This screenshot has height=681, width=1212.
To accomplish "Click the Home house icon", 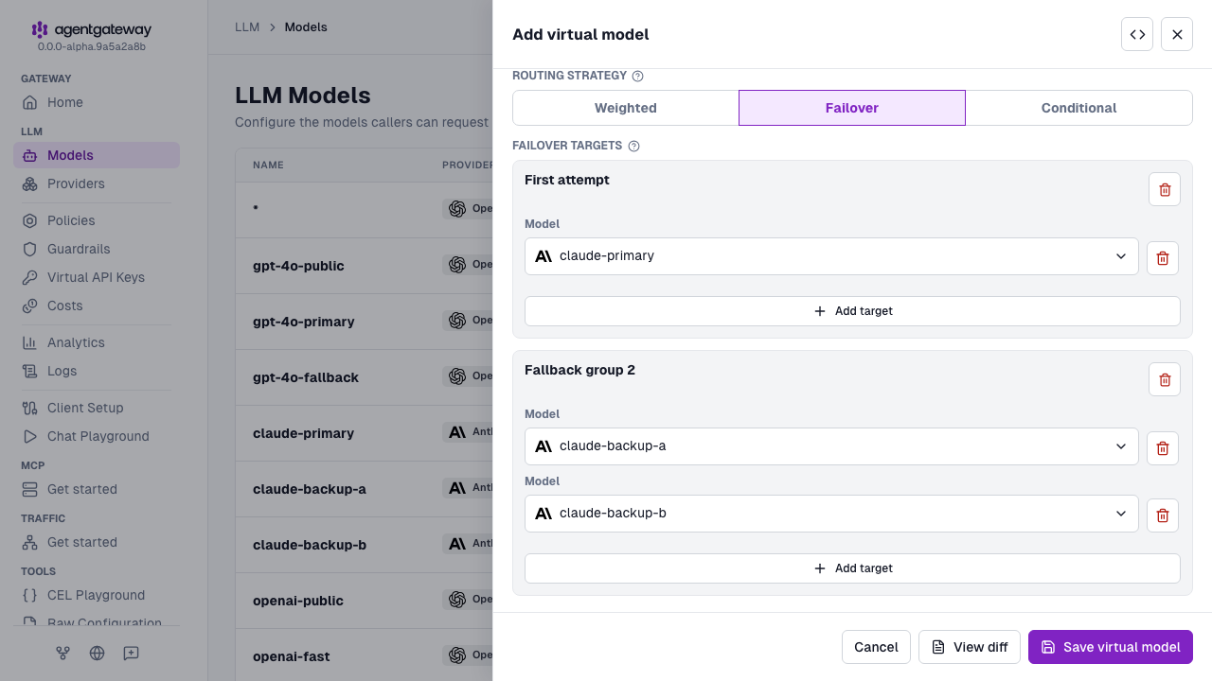I will 29,102.
